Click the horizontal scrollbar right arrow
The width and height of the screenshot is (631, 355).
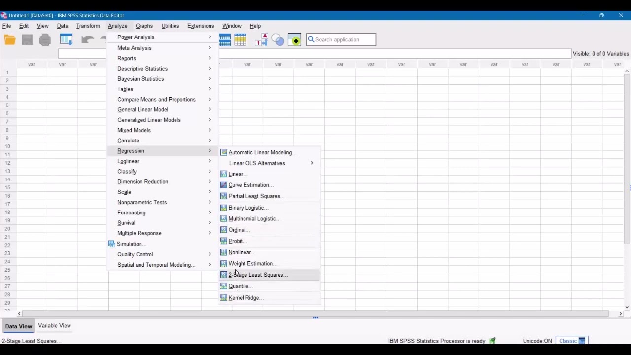(x=621, y=313)
